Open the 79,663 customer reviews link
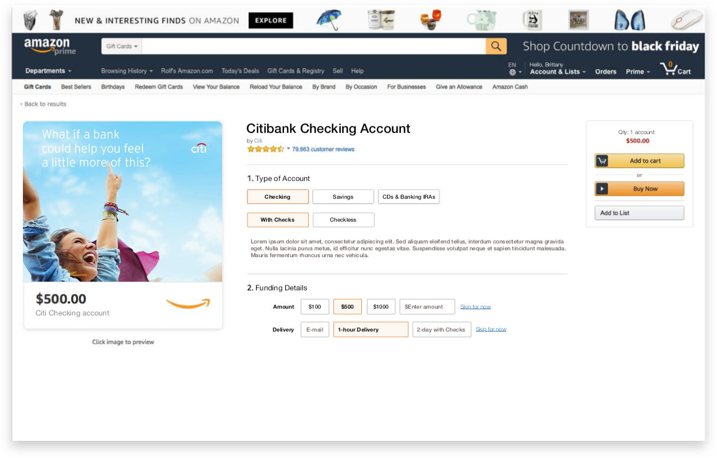717x458 pixels. [x=323, y=149]
